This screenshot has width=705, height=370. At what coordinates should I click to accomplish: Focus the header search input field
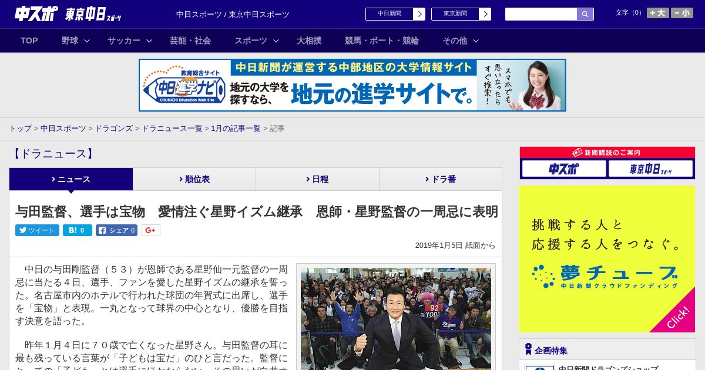[541, 14]
